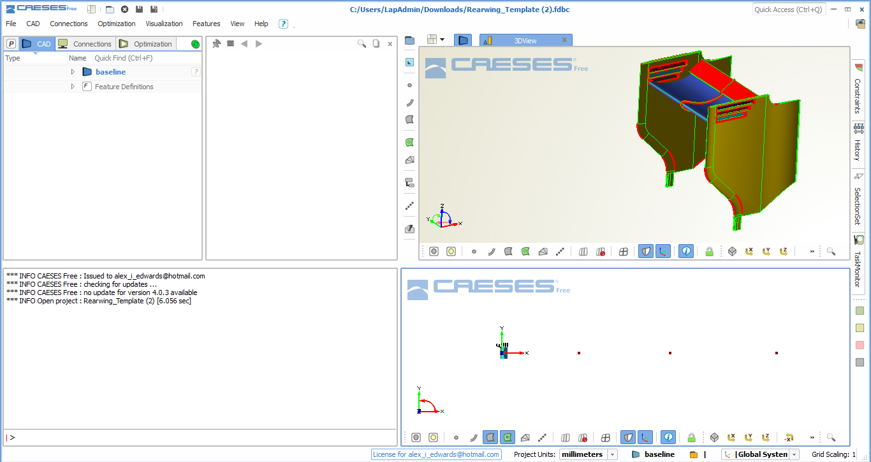
Task: Click the pink color swatch
Action: point(860,345)
